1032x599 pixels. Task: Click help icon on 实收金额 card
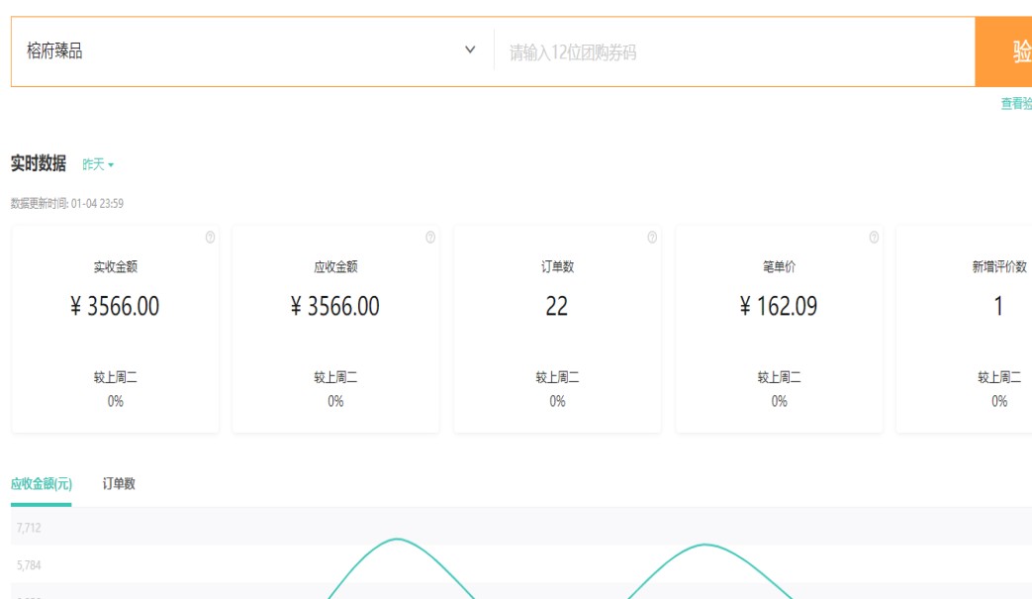point(210,238)
